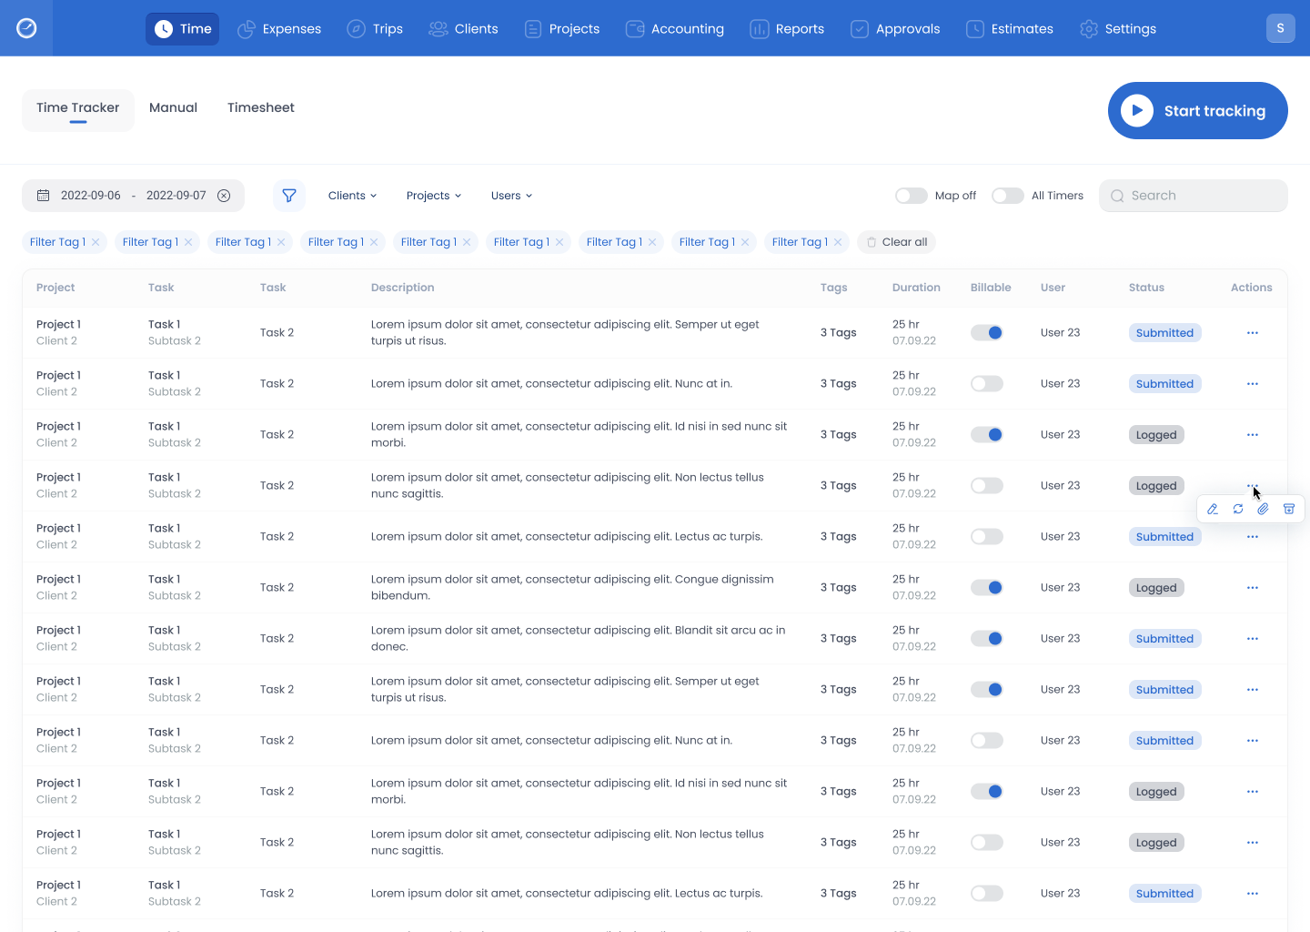Image resolution: width=1310 pixels, height=932 pixels.
Task: Open the Projects filter dropdown
Action: click(434, 196)
